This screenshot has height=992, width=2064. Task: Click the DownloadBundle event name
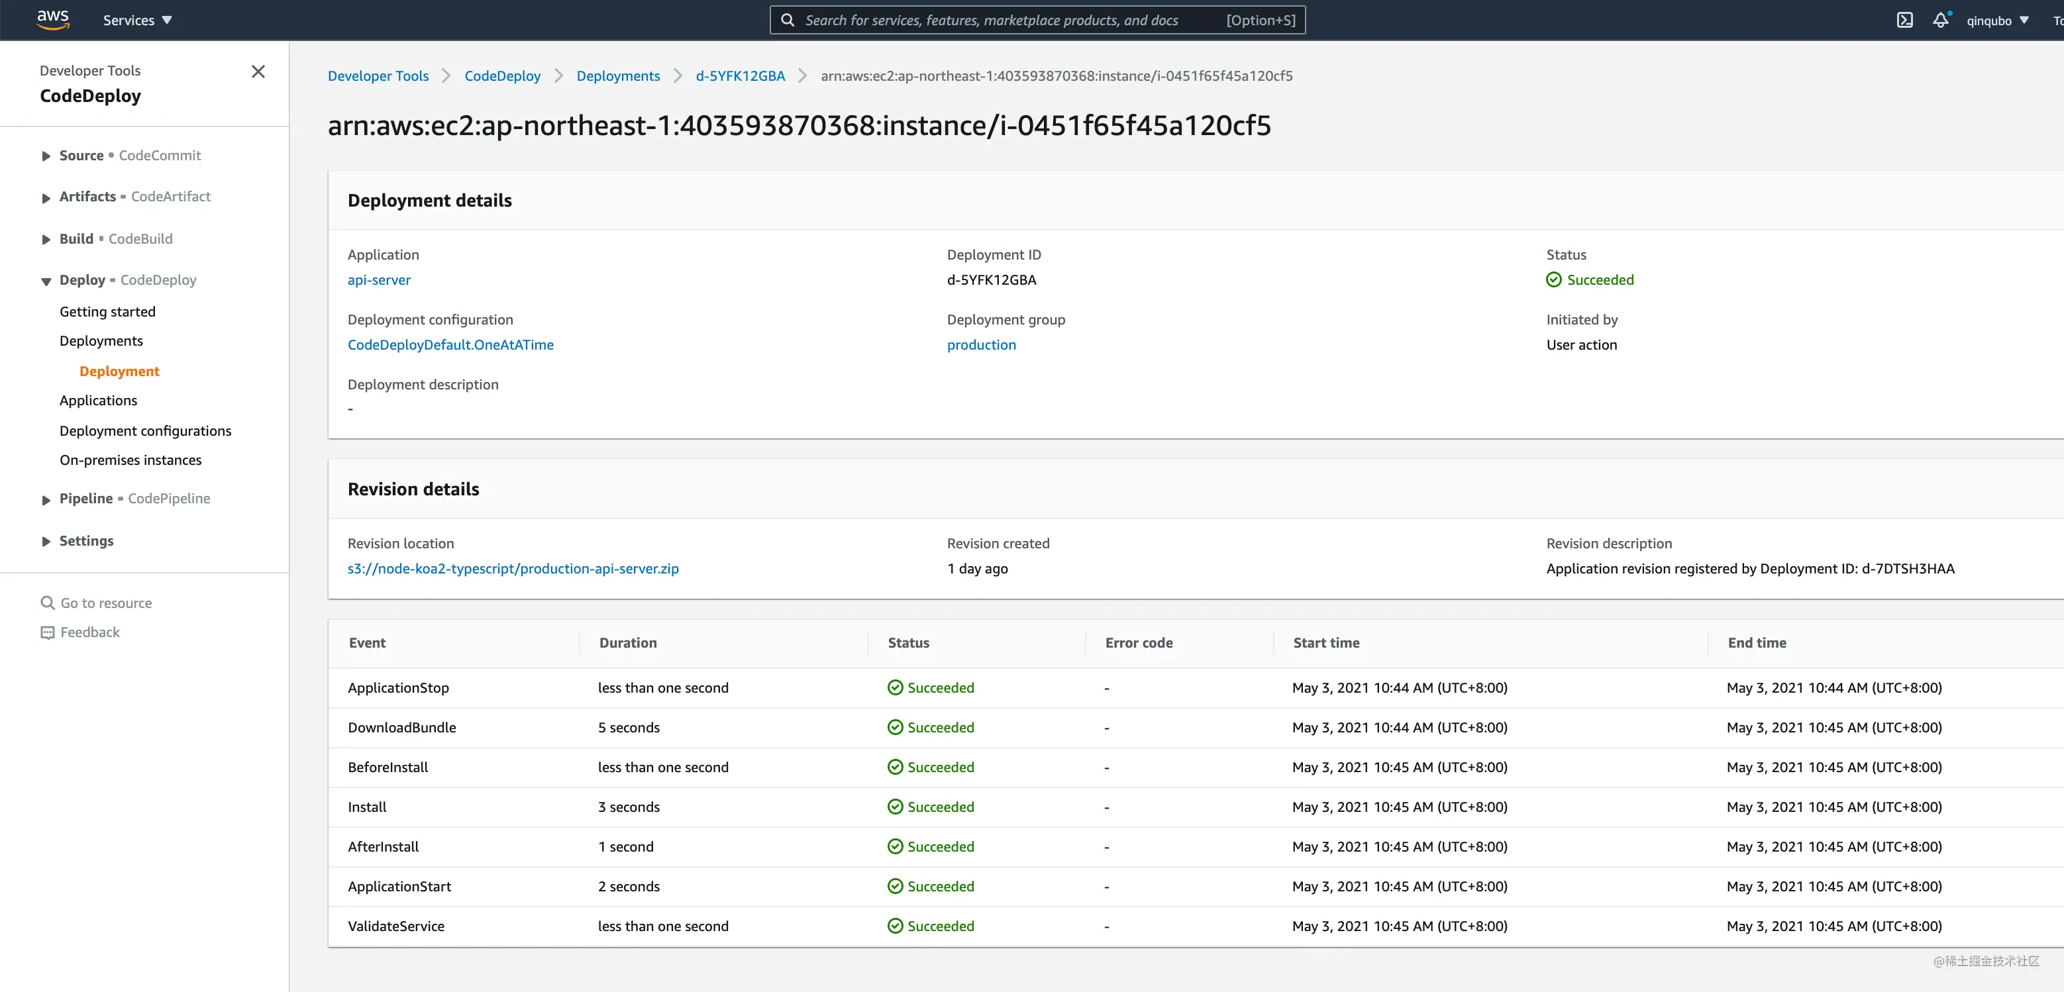(401, 728)
